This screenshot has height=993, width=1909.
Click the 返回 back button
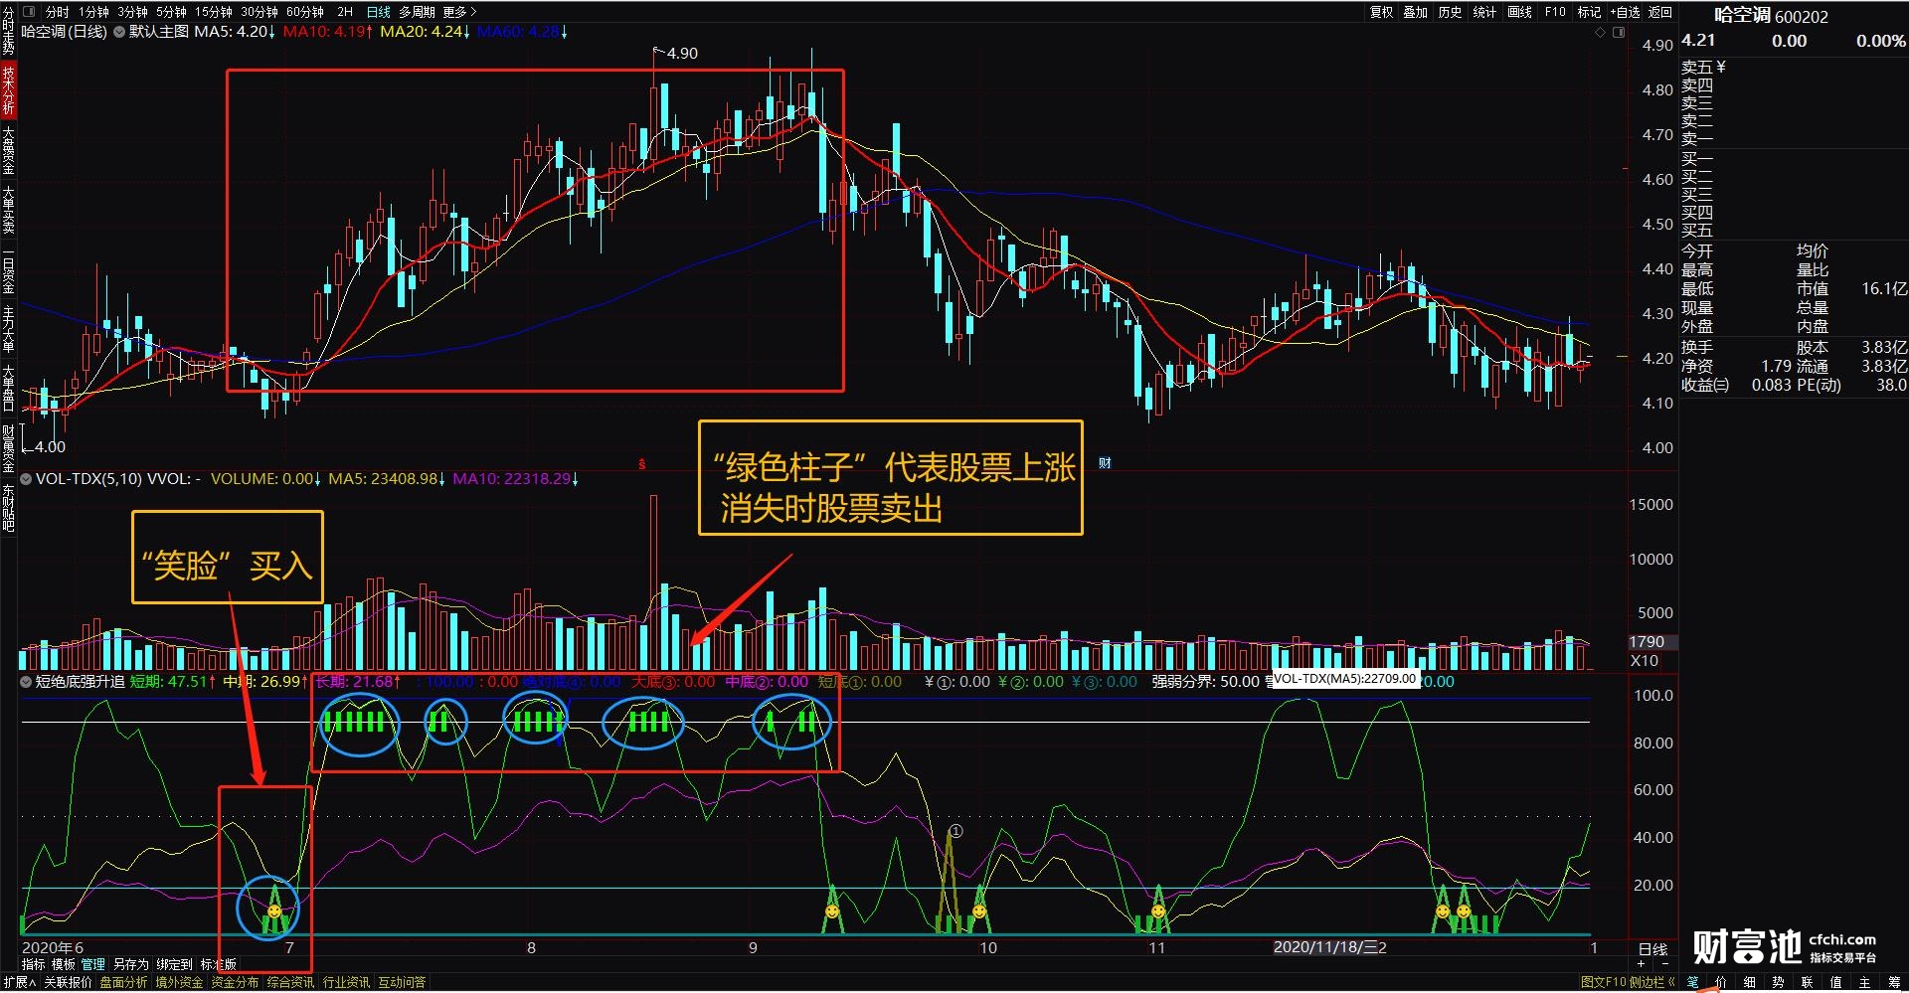pyautogui.click(x=1660, y=12)
